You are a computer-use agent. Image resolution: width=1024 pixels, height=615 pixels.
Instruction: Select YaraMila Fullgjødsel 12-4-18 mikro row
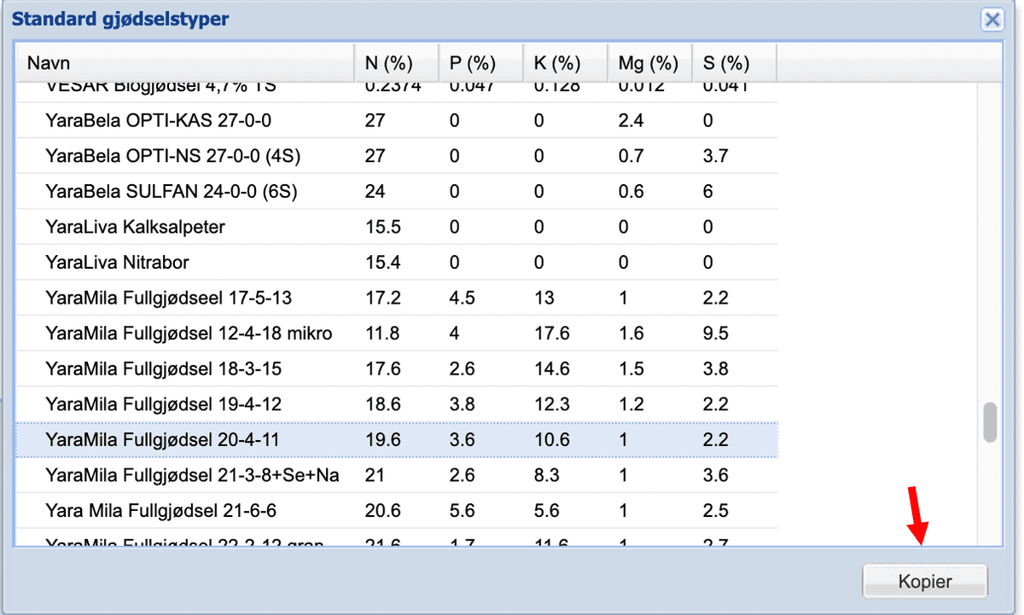397,334
